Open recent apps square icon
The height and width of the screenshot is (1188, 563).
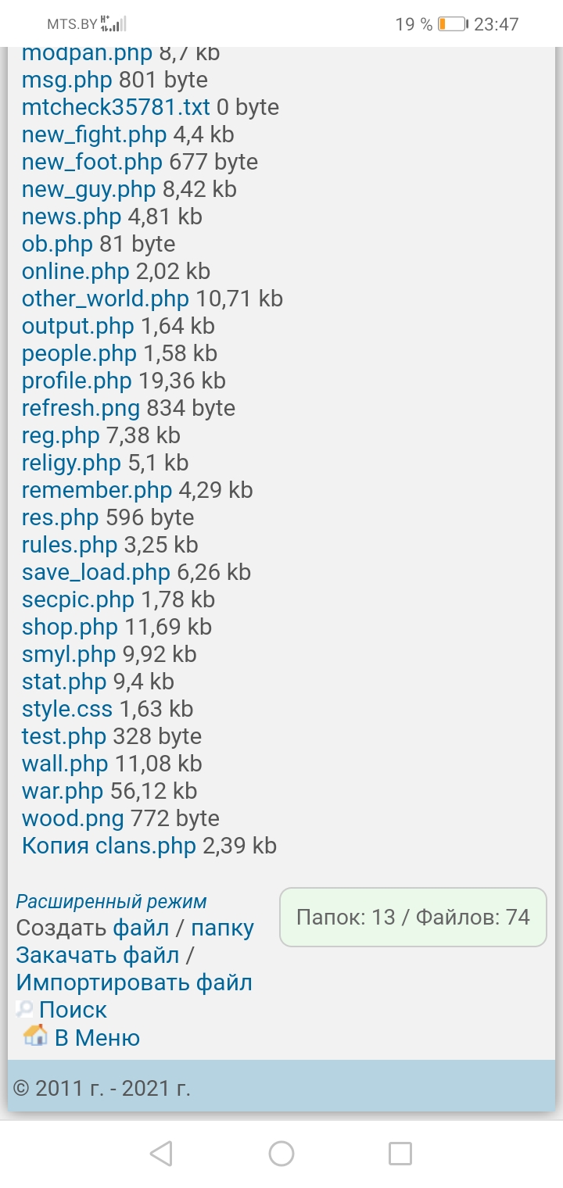pos(400,1153)
